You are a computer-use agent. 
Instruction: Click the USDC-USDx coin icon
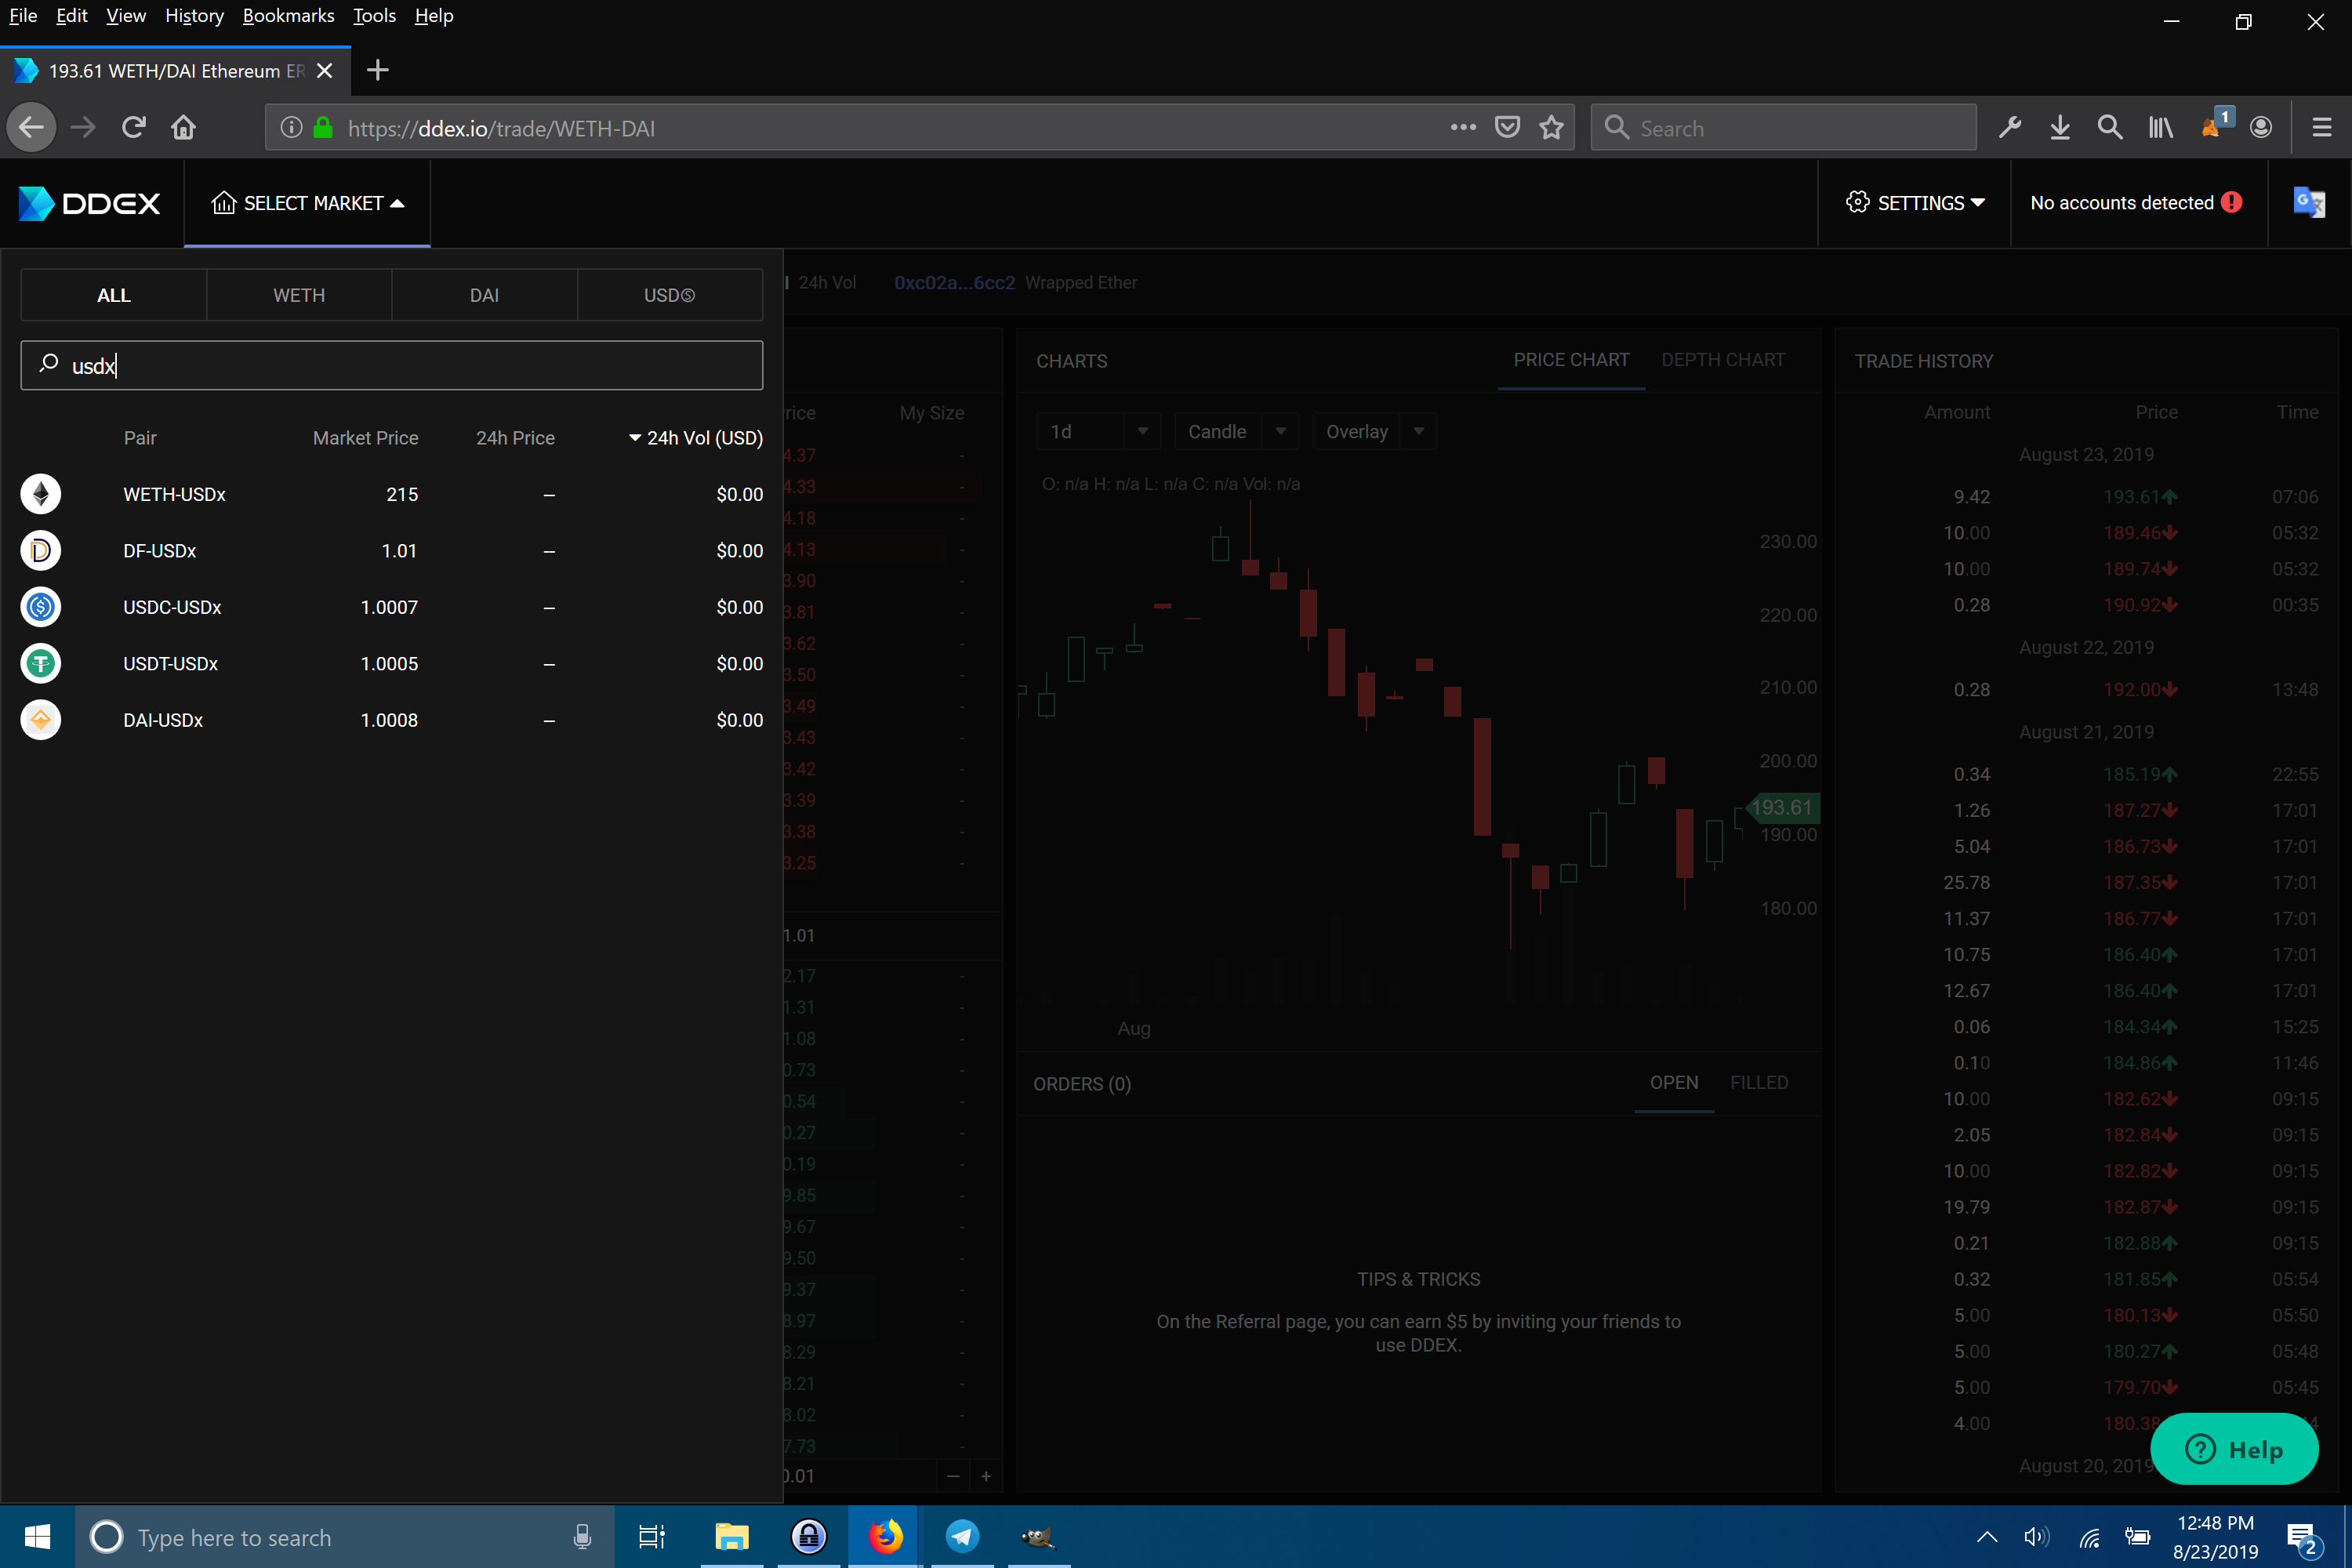41,607
